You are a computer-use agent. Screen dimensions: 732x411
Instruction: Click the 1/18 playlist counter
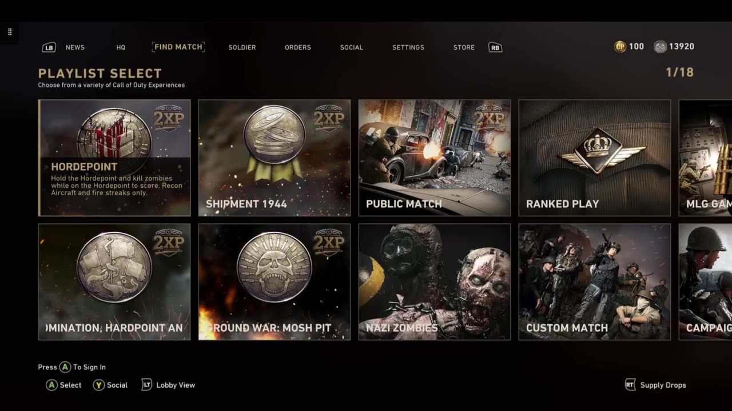[679, 72]
